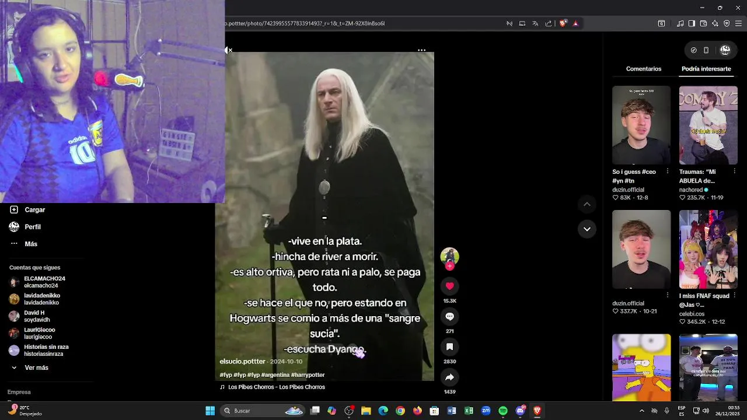This screenshot has width=747, height=420.
Task: Click the taskbar Buscar search box
Action: coord(263,411)
